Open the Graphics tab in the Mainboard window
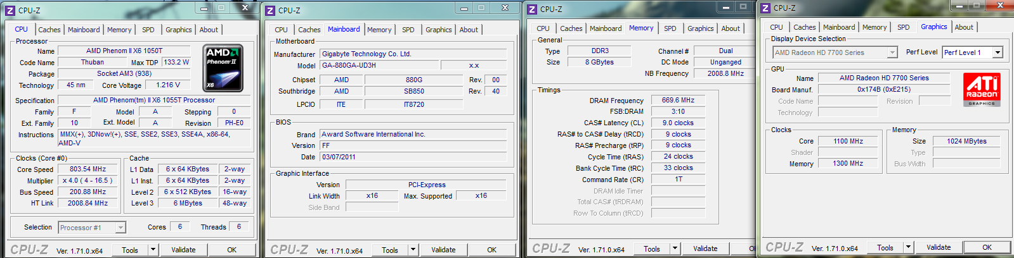 (439, 30)
